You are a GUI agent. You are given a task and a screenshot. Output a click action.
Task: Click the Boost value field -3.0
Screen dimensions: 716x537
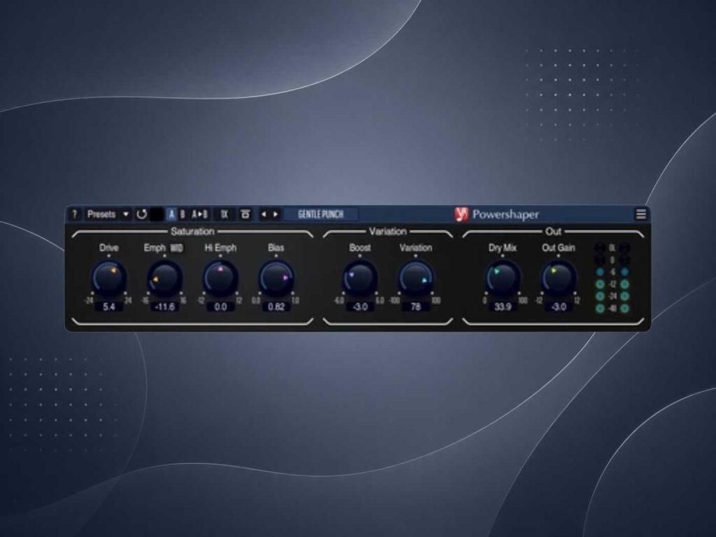point(360,306)
